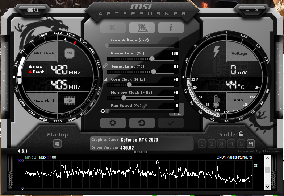
Task: Select profile slot 2
Action: pos(212,144)
